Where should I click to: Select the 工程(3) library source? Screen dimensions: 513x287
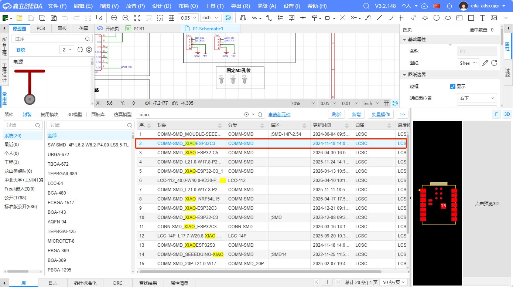11,162
